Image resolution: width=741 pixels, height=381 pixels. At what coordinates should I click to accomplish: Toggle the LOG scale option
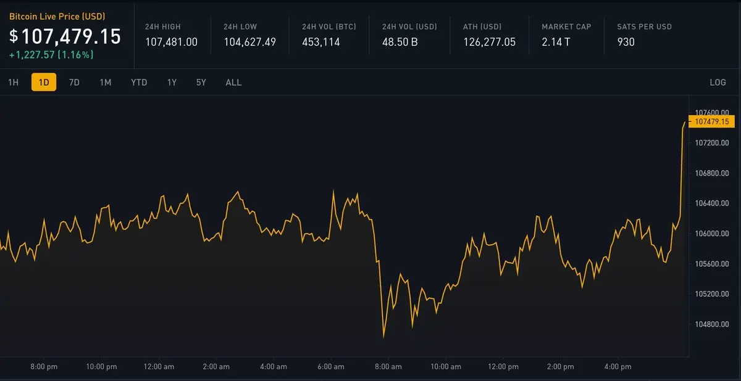click(x=718, y=82)
